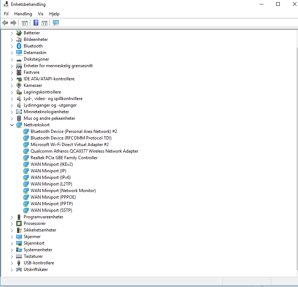Click the Kameraer webcam icon
This screenshot has width=298, height=287.
point(19,85)
